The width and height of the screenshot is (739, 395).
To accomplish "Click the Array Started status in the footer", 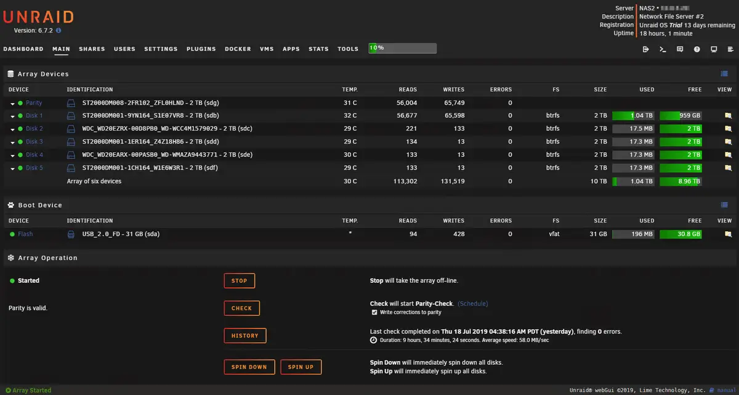I will (28, 390).
